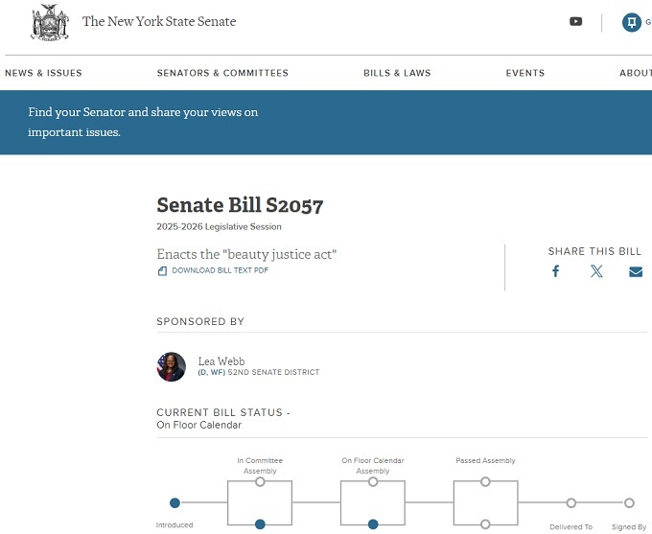Viewport: 652px width, 534px height.
Task: Click the Passed Assembly top marker
Action: (x=485, y=481)
